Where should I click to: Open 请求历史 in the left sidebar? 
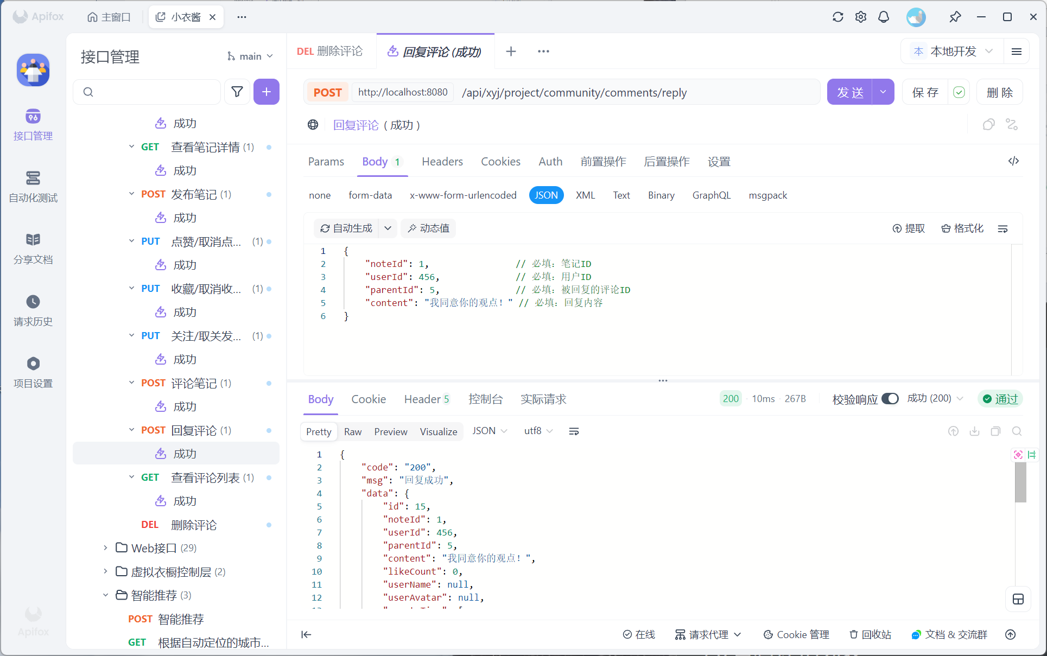point(33,310)
